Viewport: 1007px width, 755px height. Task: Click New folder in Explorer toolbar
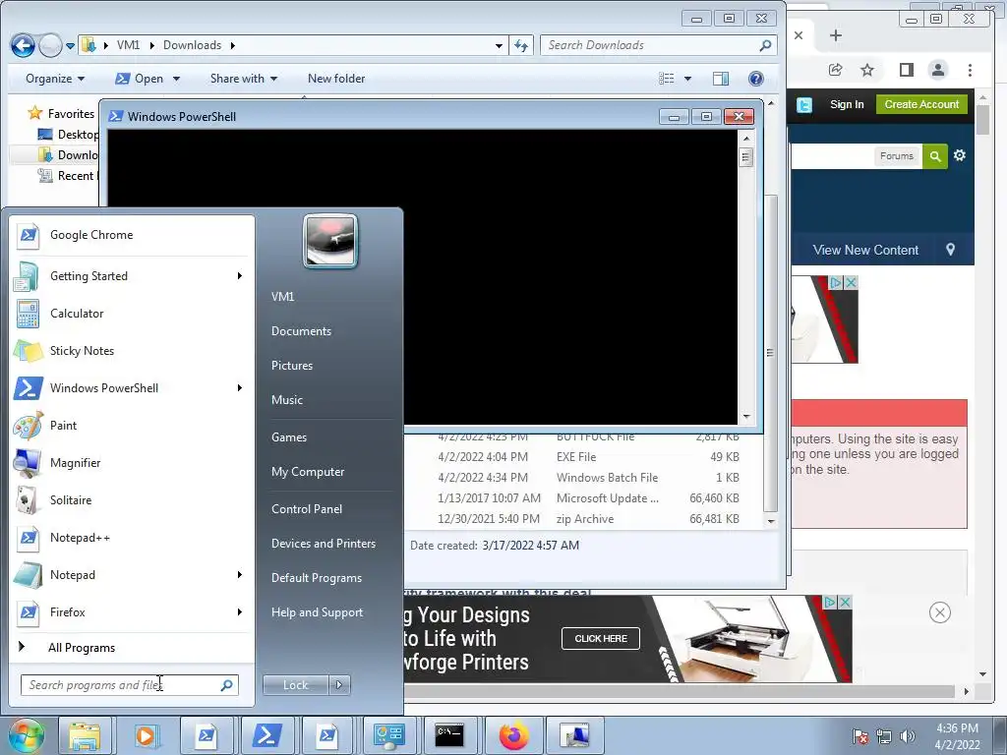coord(336,79)
